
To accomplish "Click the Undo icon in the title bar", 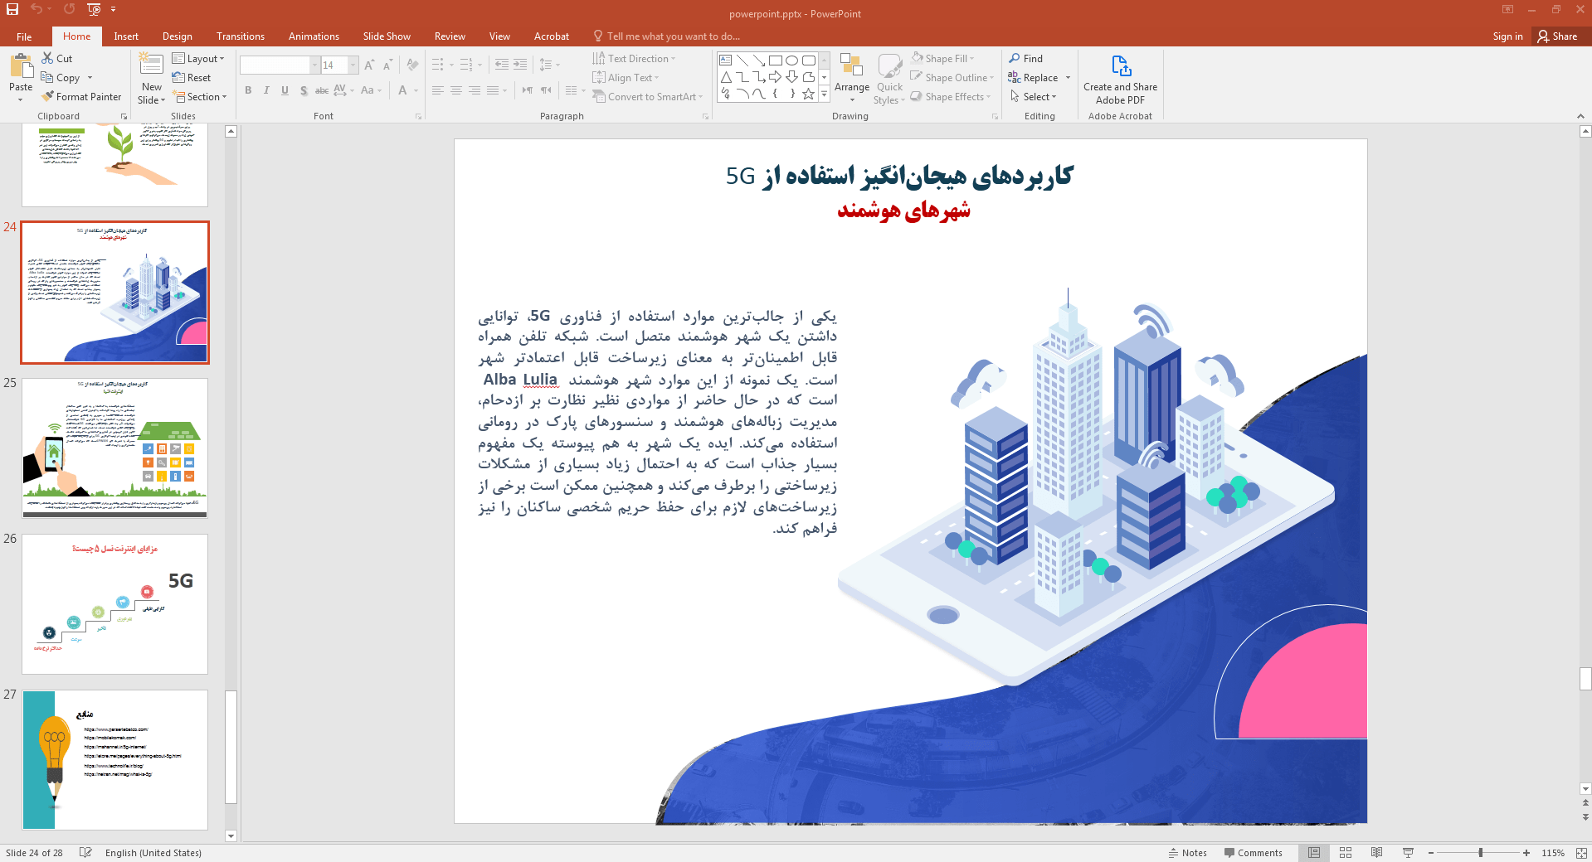I will pyautogui.click(x=36, y=9).
